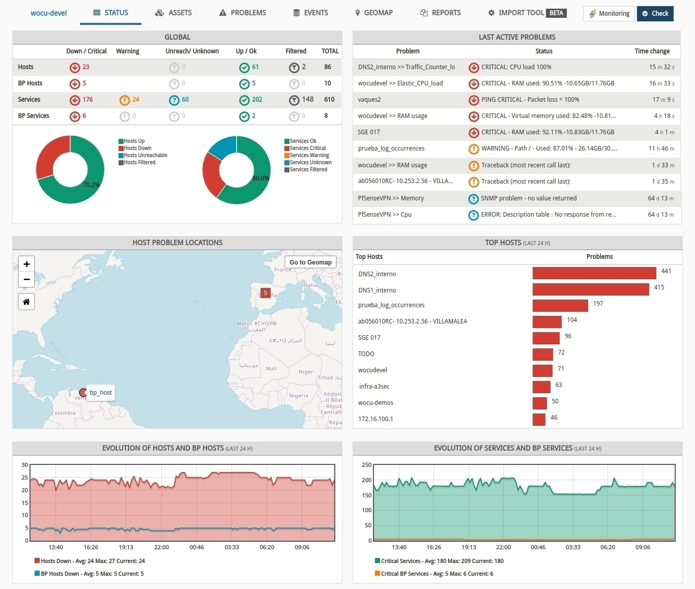695x589 pixels.
Task: Open the DNS2_interno >> Traffic_Counter_lo problem
Action: [x=407, y=67]
